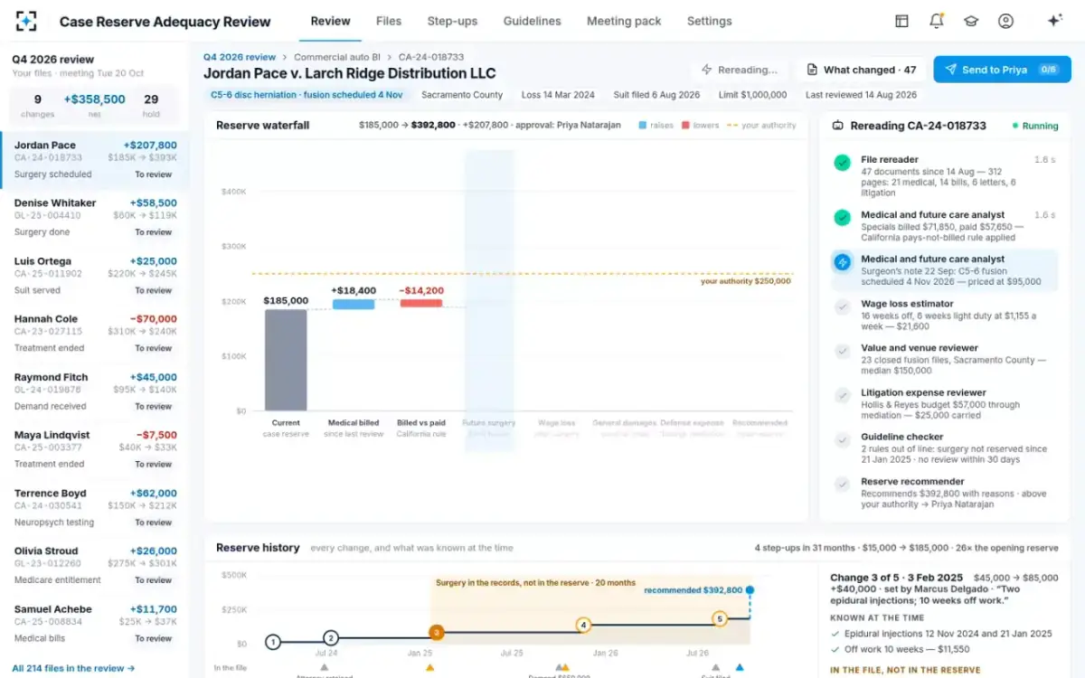Select reserve history marker 1

273,643
